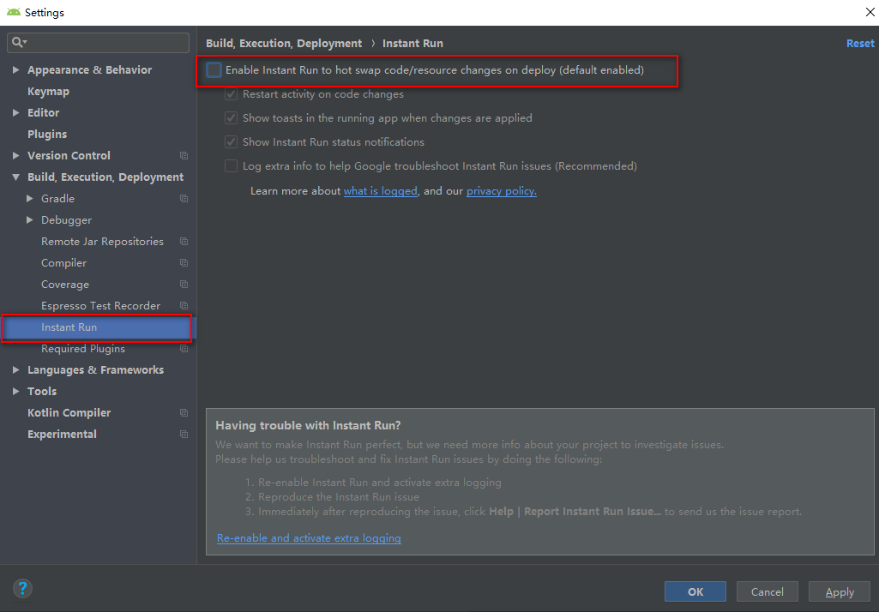879x612 pixels.
Task: Click the Android Studio icon in title bar
Action: [x=14, y=12]
